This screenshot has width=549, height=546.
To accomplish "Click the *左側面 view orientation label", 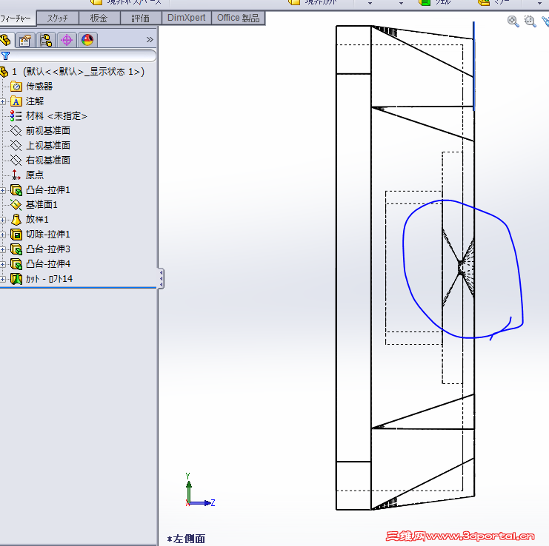I will [186, 539].
